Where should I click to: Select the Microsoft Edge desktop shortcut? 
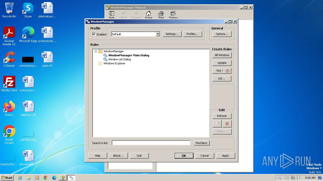(28, 35)
